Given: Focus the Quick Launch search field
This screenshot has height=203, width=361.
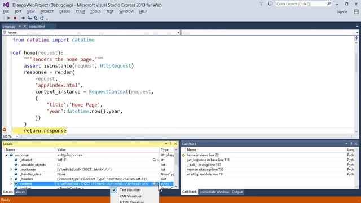Looking at the screenshot, I should pyautogui.click(x=301, y=4).
